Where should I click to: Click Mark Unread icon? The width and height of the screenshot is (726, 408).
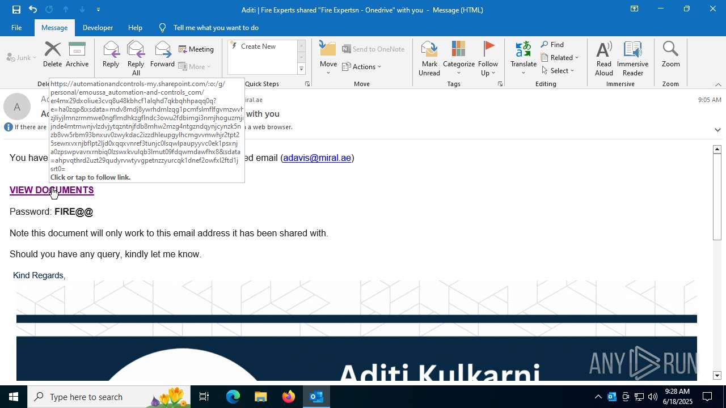[x=429, y=58]
